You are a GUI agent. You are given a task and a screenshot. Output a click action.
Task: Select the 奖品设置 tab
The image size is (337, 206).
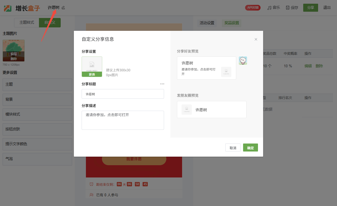coord(232,23)
